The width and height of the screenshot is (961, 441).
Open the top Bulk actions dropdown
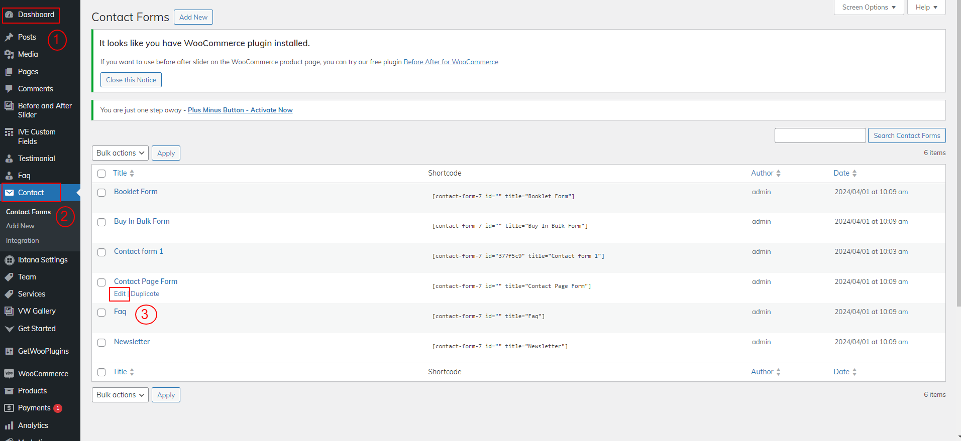coord(120,153)
